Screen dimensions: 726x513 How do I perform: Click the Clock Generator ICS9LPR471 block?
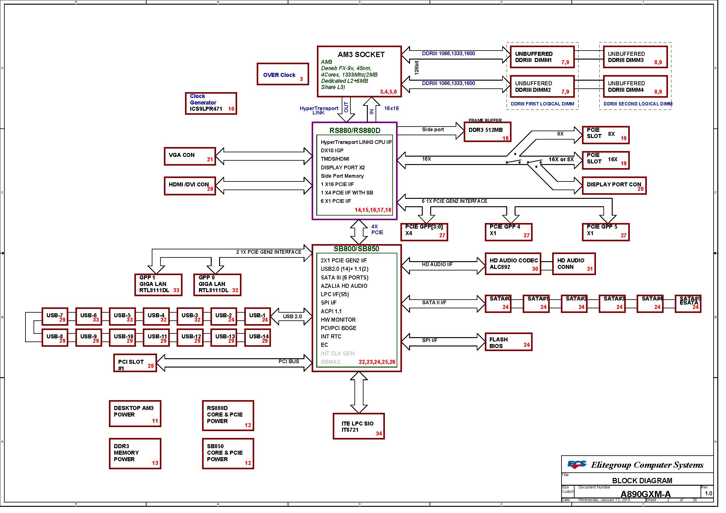211,103
